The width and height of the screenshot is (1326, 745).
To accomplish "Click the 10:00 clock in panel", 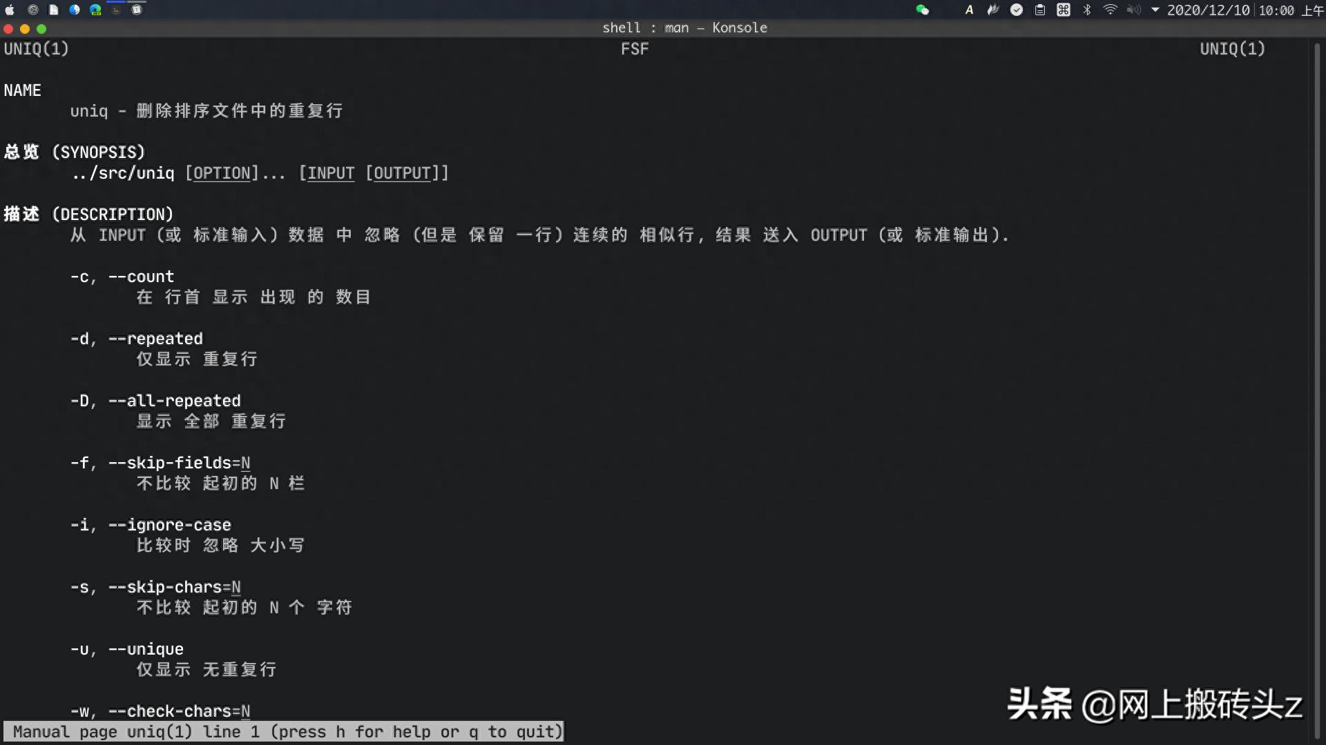I will tap(1276, 10).
